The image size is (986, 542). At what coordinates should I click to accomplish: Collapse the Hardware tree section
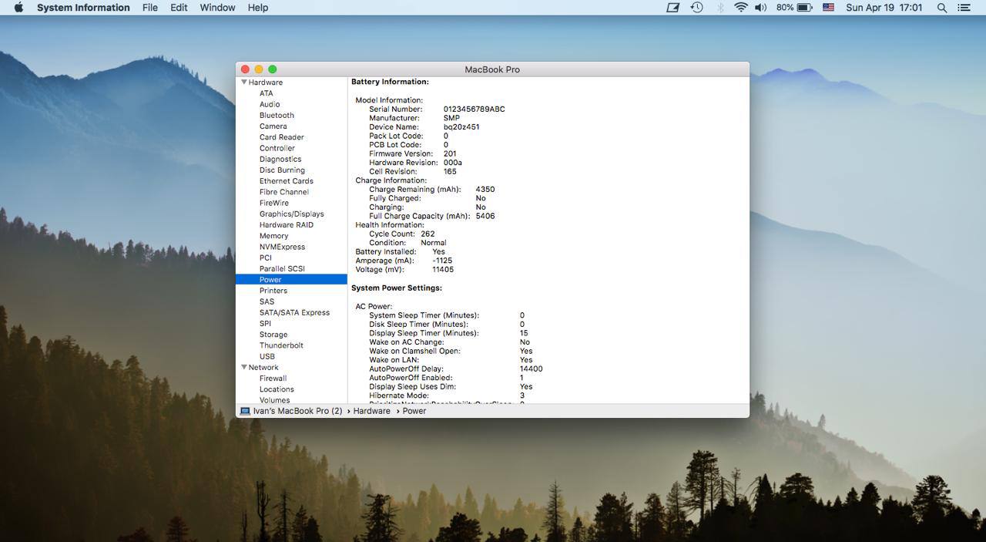(243, 82)
